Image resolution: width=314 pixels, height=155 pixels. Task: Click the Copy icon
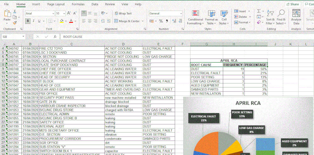click(x=15, y=17)
